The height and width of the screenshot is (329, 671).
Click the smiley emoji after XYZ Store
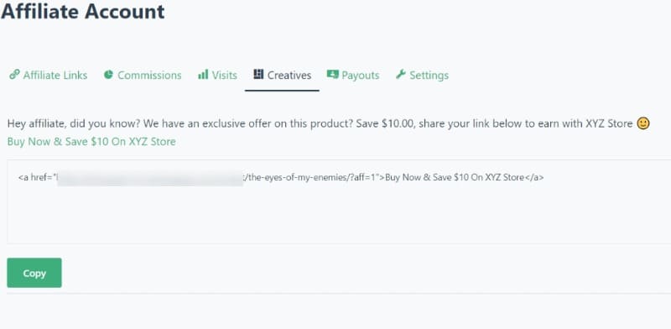click(643, 123)
